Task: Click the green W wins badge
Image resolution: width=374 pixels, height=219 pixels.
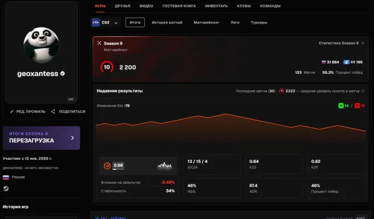Action: (341, 105)
